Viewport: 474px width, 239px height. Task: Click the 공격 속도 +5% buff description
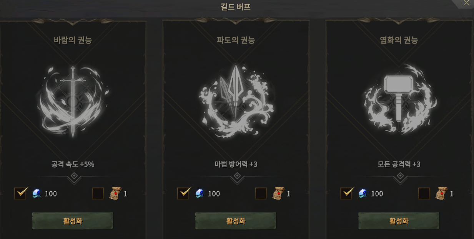tap(73, 164)
